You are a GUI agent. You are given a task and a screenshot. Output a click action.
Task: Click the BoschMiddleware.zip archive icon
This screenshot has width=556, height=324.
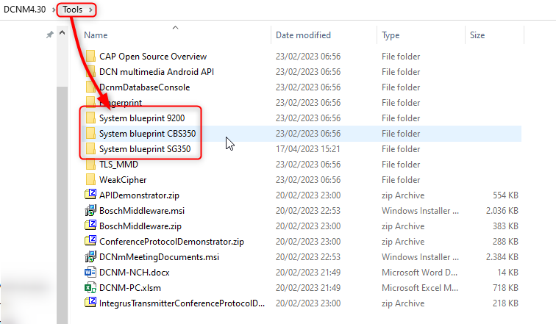90,226
